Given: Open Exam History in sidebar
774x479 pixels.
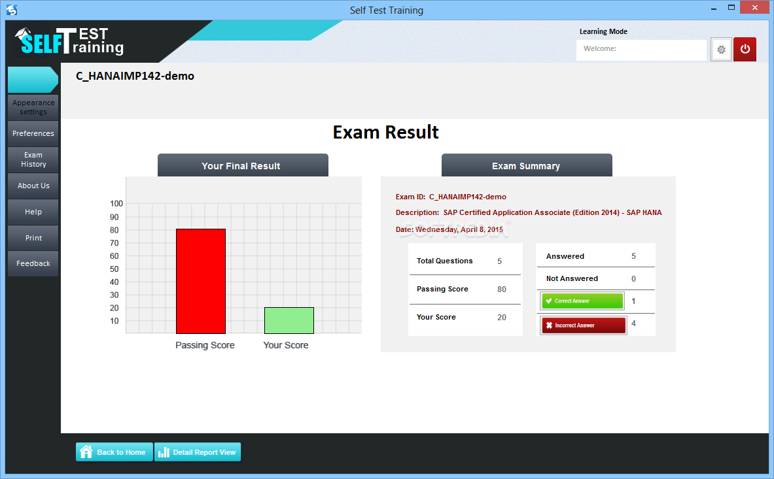Looking at the screenshot, I should [33, 159].
